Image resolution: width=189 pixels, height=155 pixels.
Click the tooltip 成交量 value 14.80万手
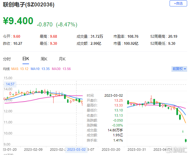pyautogui.click(x=115, y=130)
